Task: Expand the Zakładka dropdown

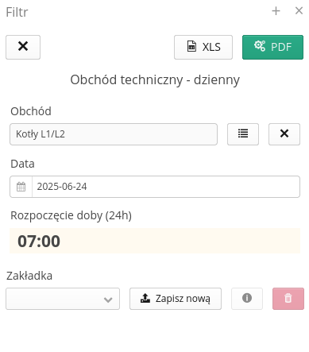Action: 63,299
